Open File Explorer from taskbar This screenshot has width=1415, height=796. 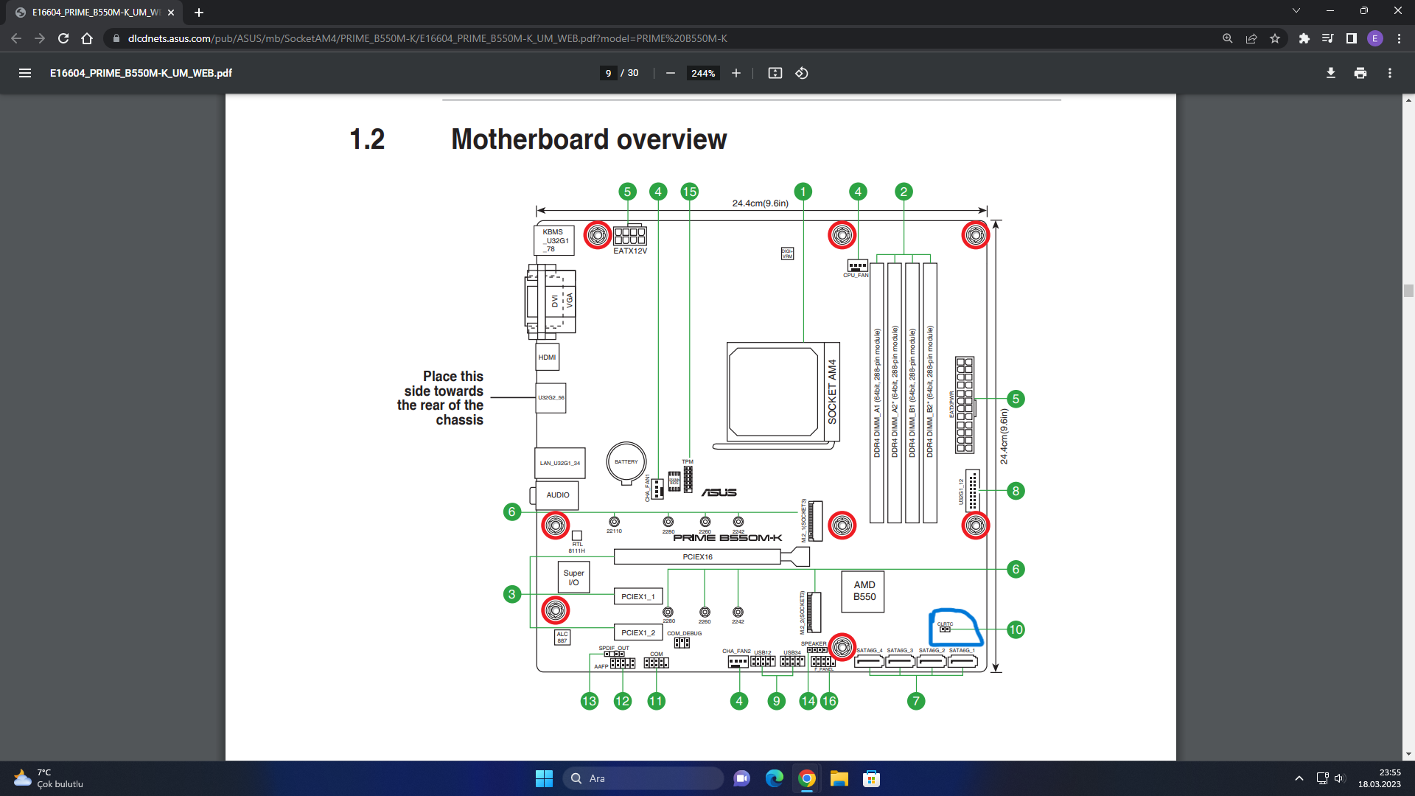pyautogui.click(x=839, y=778)
